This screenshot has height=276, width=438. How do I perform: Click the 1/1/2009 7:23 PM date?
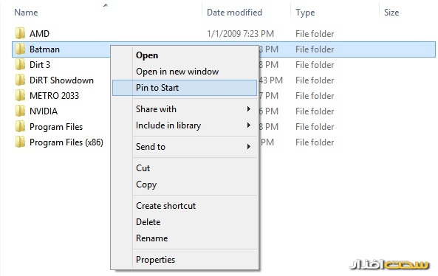tap(240, 34)
